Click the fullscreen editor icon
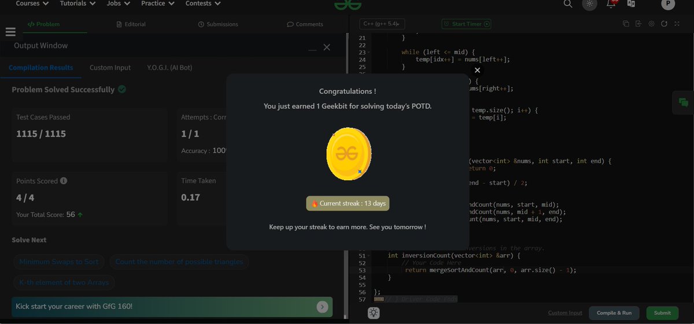The image size is (694, 324). [x=677, y=24]
